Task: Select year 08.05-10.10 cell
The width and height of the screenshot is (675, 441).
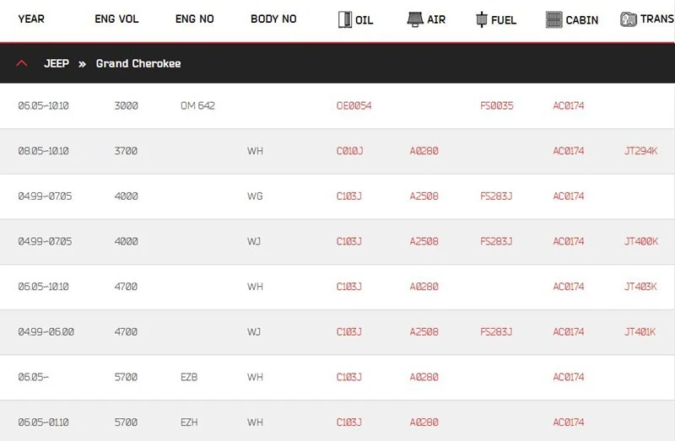Action: click(43, 151)
